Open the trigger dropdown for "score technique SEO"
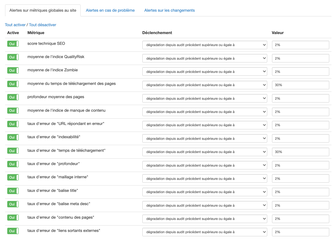 click(204, 45)
